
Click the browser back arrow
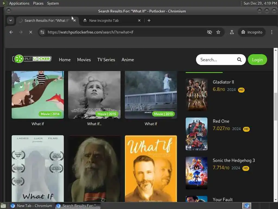pyautogui.click(x=11, y=32)
